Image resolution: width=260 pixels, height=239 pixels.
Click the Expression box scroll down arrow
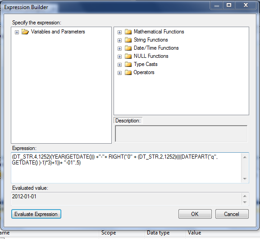245,178
